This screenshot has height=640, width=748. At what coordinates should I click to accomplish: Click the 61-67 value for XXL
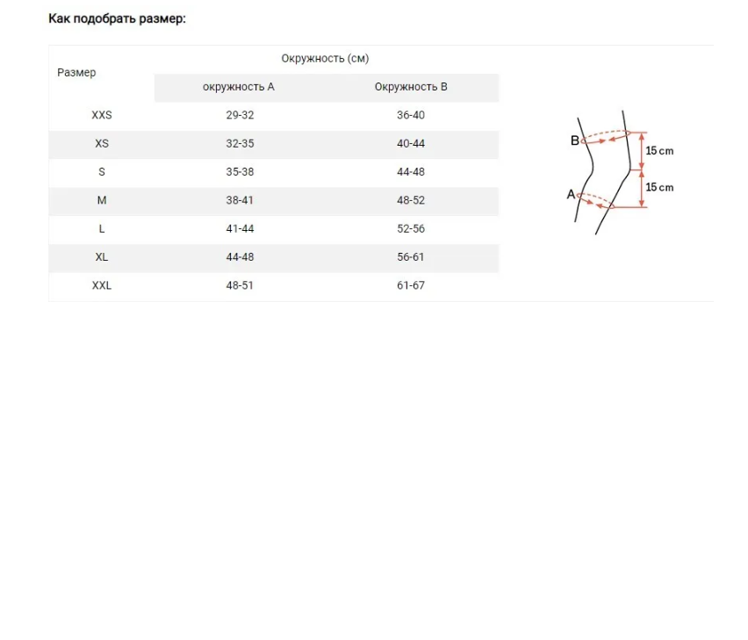tap(411, 285)
